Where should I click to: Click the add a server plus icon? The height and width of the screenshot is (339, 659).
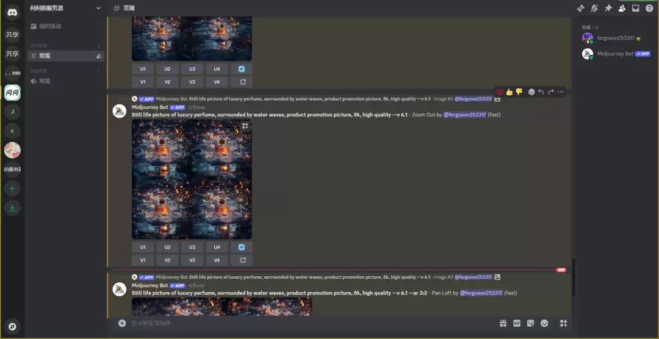point(12,189)
